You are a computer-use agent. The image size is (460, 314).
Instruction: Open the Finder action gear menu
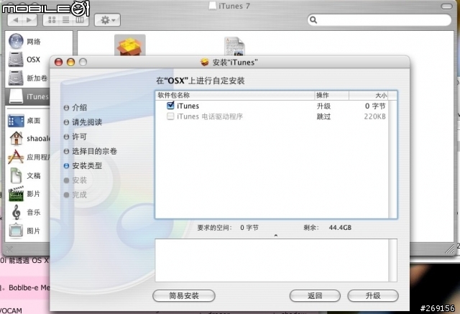107,20
